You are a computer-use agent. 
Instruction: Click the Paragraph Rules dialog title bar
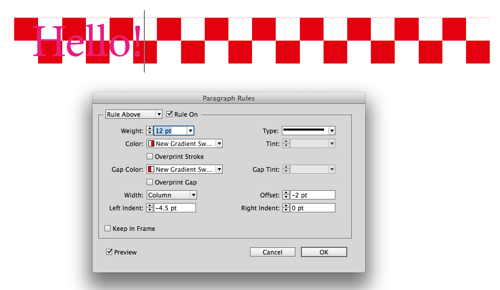tap(228, 98)
